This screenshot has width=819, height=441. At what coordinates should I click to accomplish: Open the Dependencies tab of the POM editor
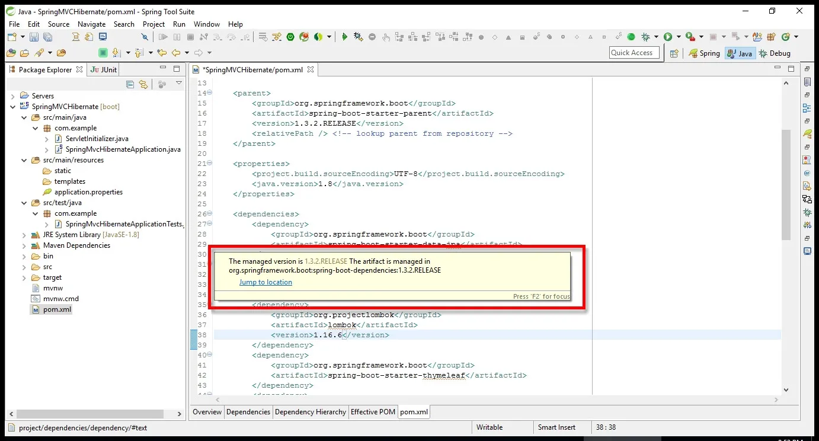(248, 412)
